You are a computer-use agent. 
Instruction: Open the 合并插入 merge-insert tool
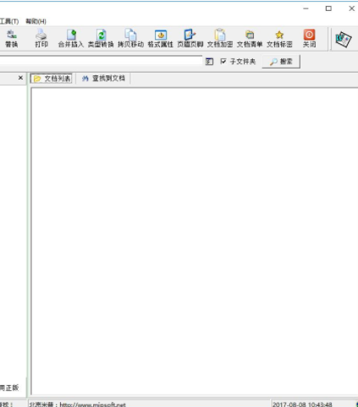point(71,38)
